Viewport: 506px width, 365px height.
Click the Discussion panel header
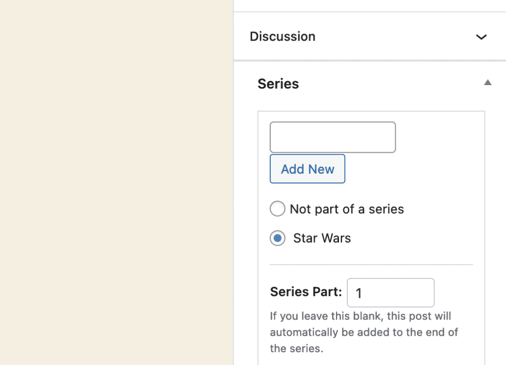tap(282, 37)
